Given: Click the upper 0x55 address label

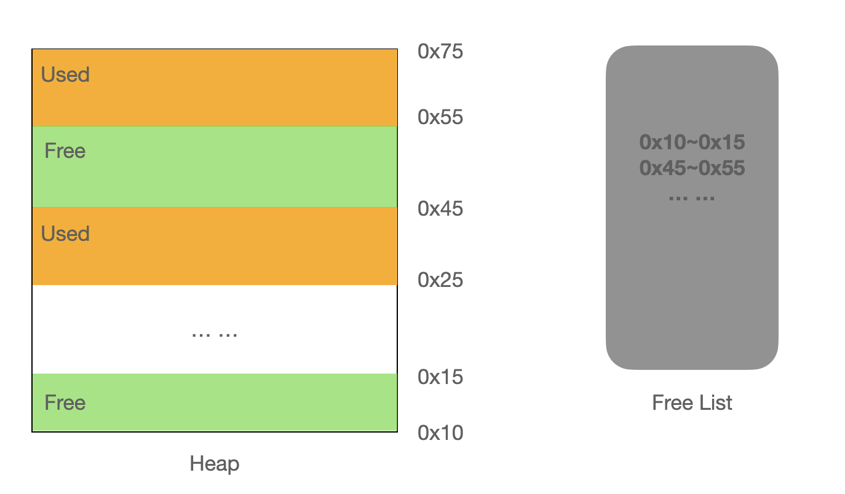Looking at the screenshot, I should pyautogui.click(x=440, y=117).
